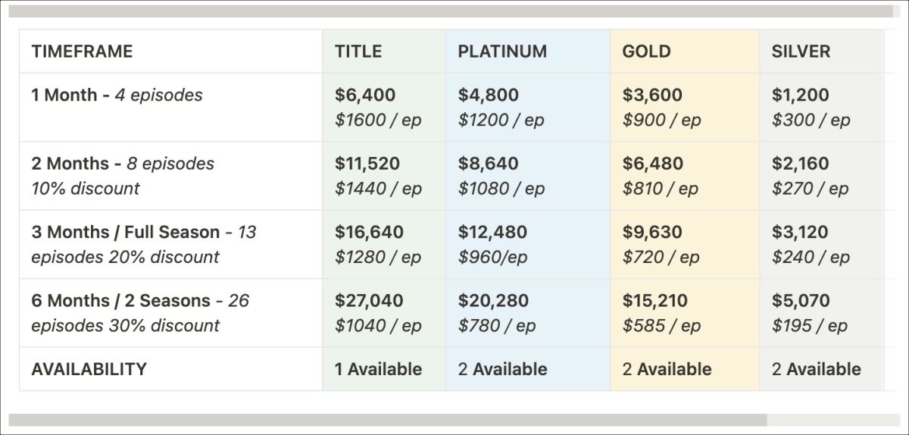Select the $6,480 Gold price cell

pos(652,164)
